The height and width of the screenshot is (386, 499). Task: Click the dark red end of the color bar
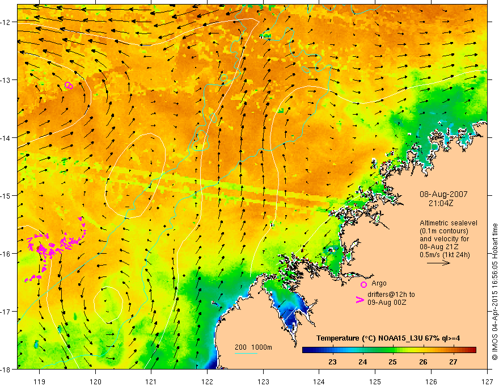tap(472, 350)
